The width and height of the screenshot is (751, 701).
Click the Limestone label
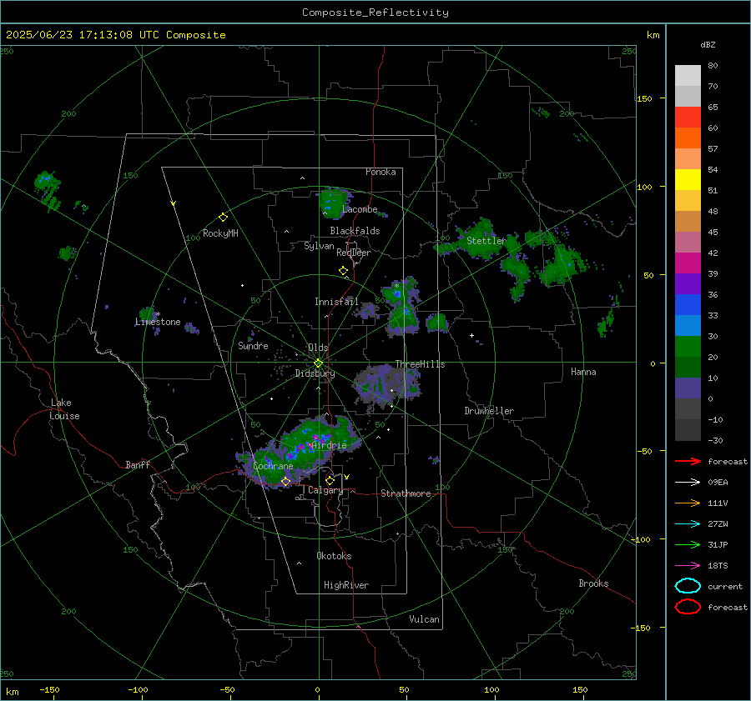tap(158, 322)
